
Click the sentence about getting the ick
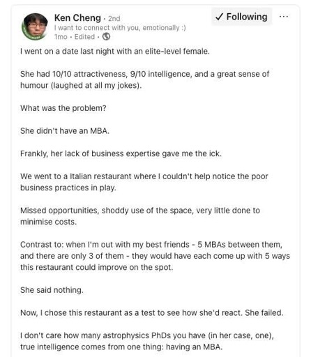(x=121, y=153)
